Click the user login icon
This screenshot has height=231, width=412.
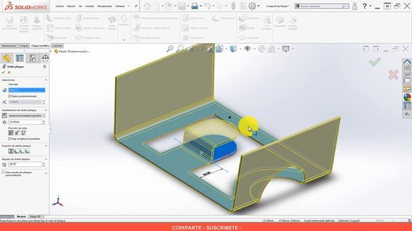click(355, 6)
